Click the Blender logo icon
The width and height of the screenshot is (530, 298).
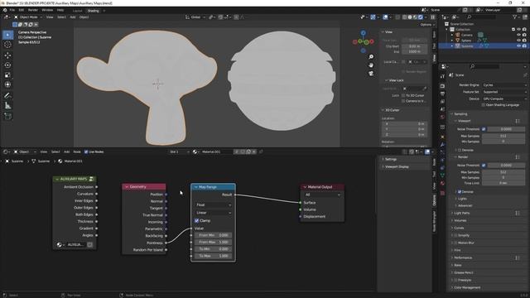(x=5, y=10)
